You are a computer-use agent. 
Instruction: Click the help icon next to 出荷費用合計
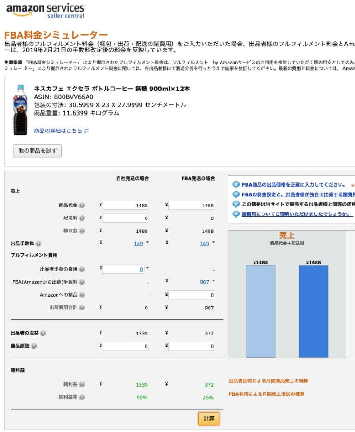[82, 308]
